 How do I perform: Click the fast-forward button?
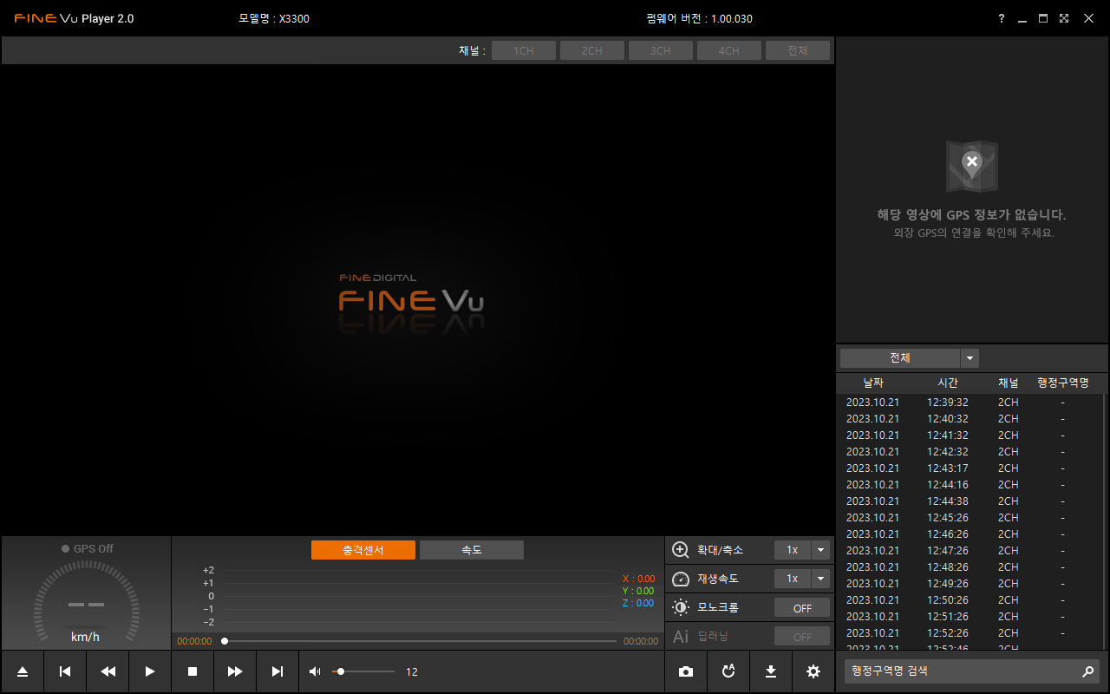[x=235, y=671]
